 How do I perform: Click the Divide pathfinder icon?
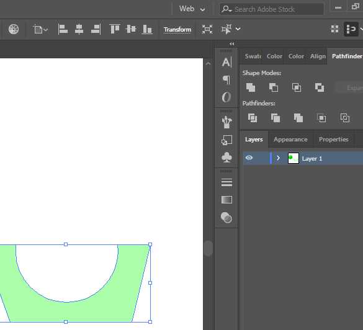tap(253, 118)
